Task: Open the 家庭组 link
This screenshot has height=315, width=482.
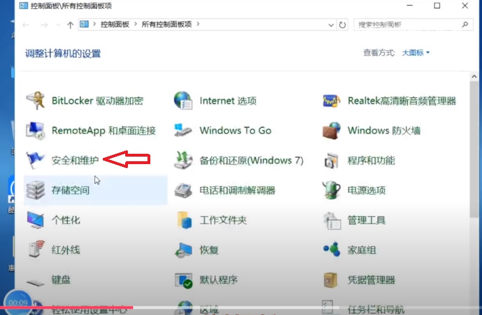Action: click(x=362, y=250)
